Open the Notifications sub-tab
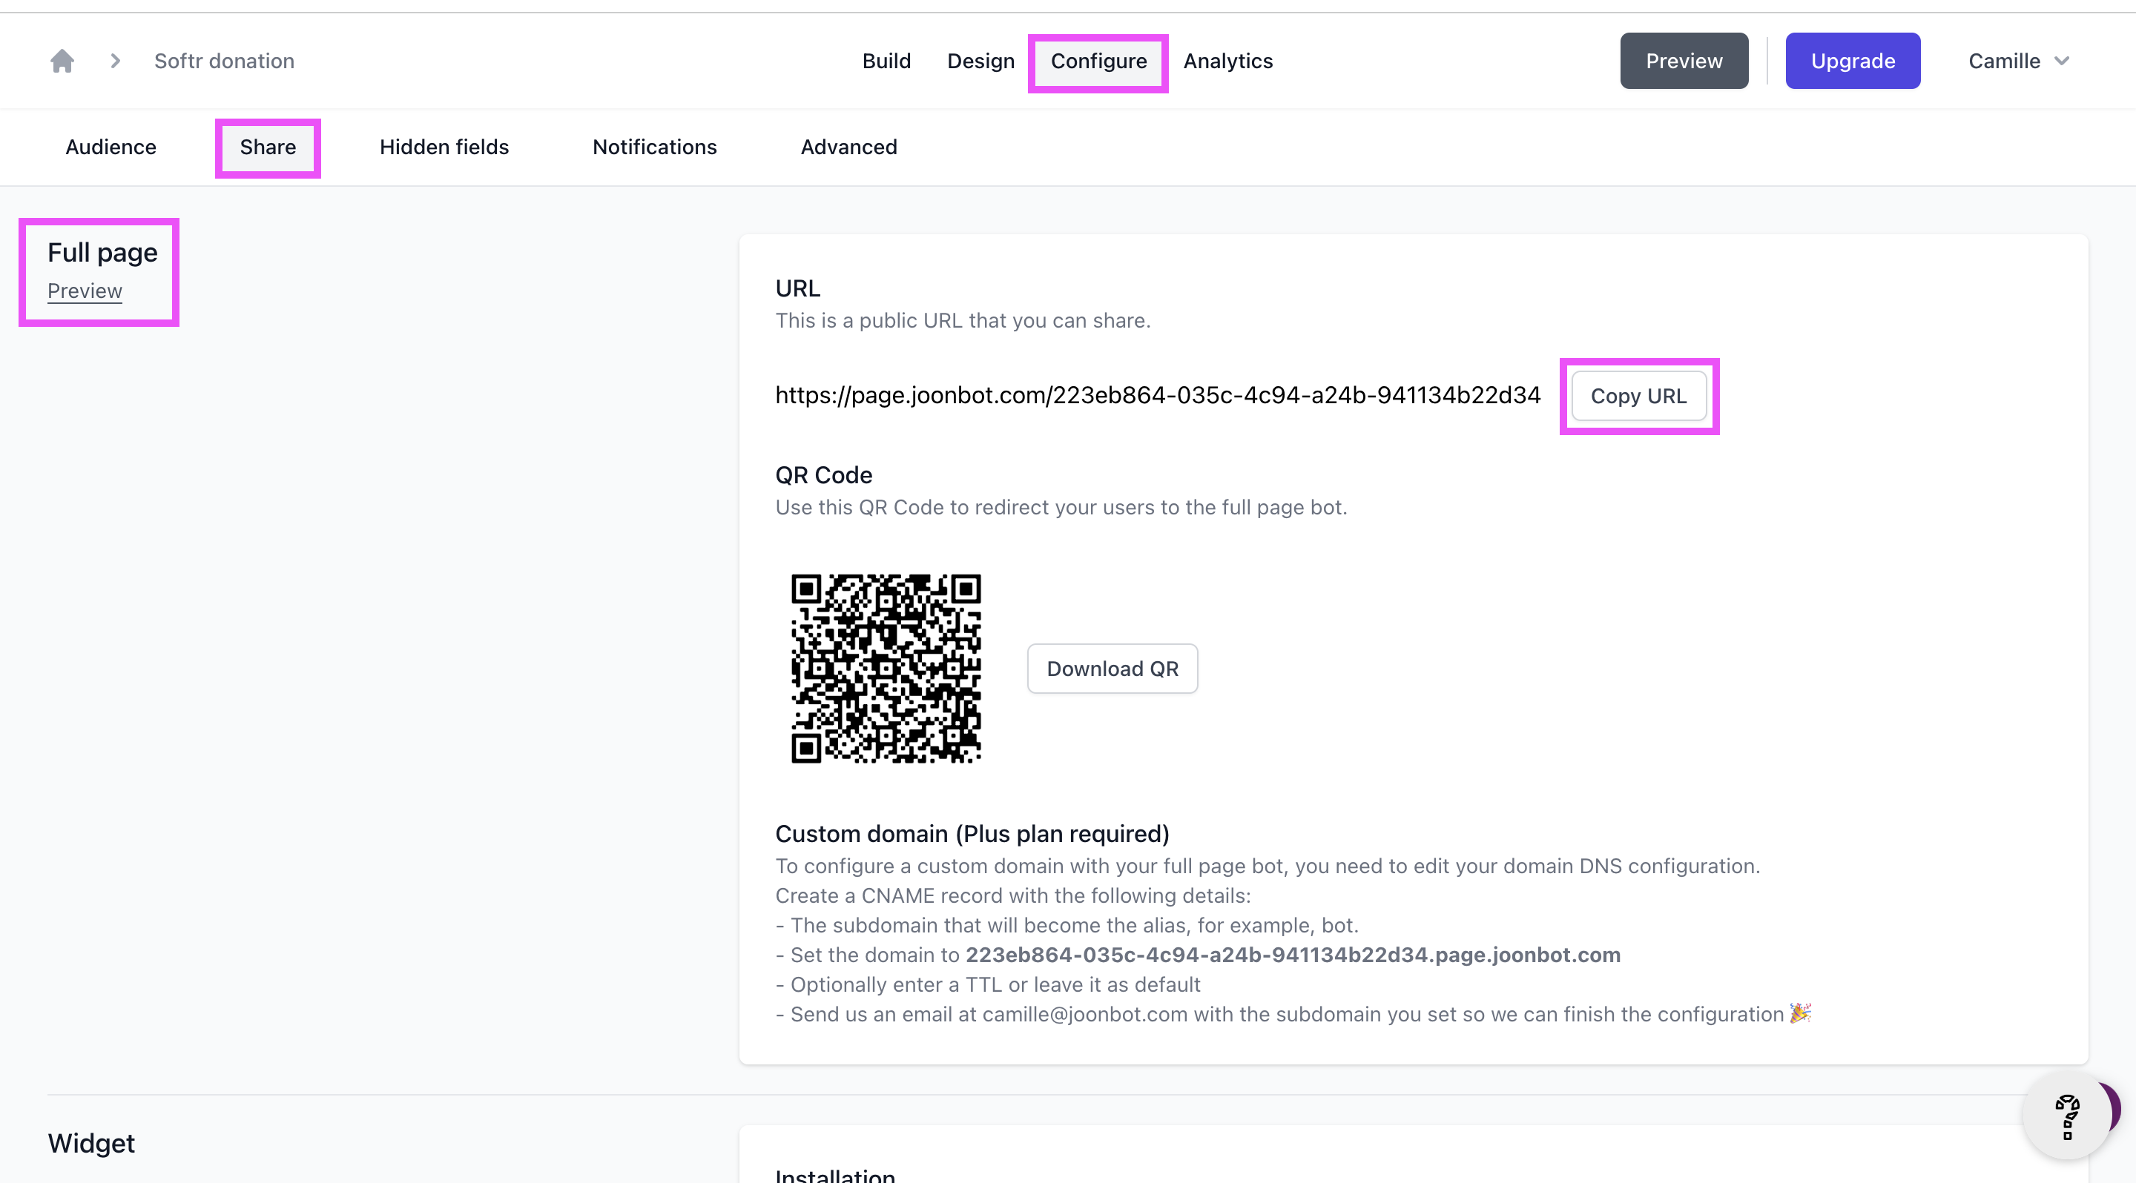 click(x=654, y=147)
